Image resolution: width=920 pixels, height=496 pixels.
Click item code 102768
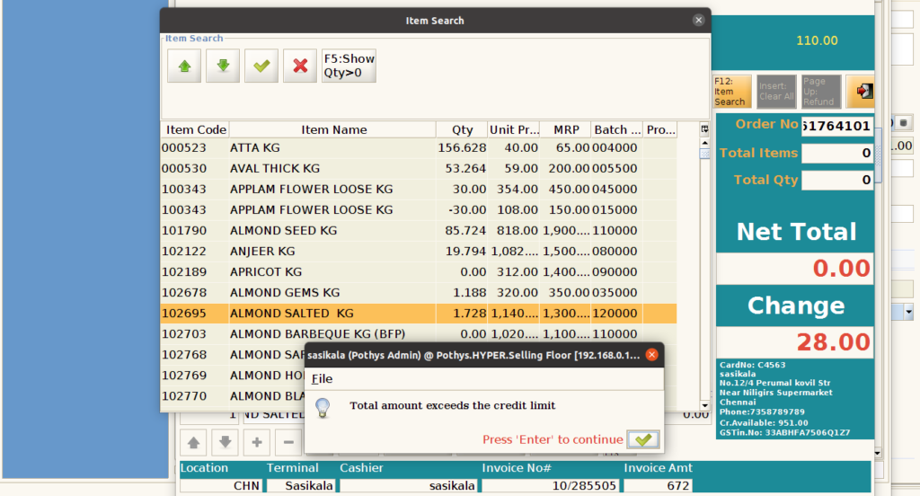184,355
